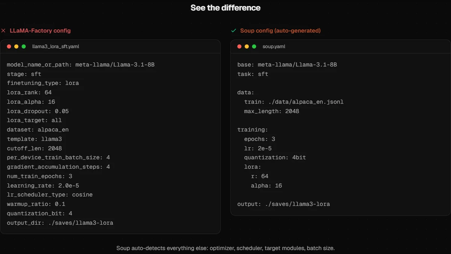Select the llama3_lora_sft.yaml file title

pyautogui.click(x=56, y=47)
